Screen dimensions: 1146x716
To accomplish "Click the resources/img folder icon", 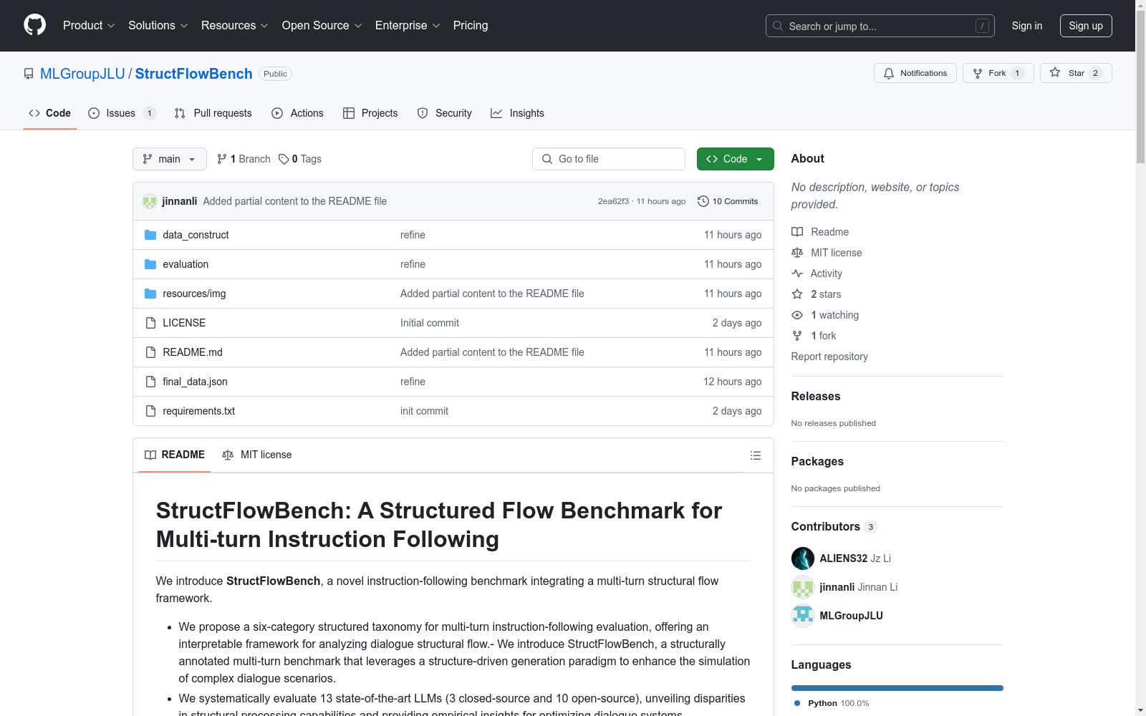I will coord(150,294).
